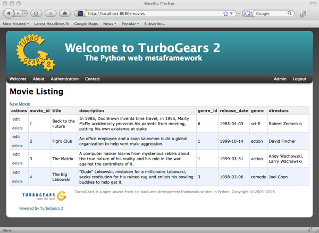Open the URL history dropdown arrow
This screenshot has height=233, width=319.
pos(234,13)
